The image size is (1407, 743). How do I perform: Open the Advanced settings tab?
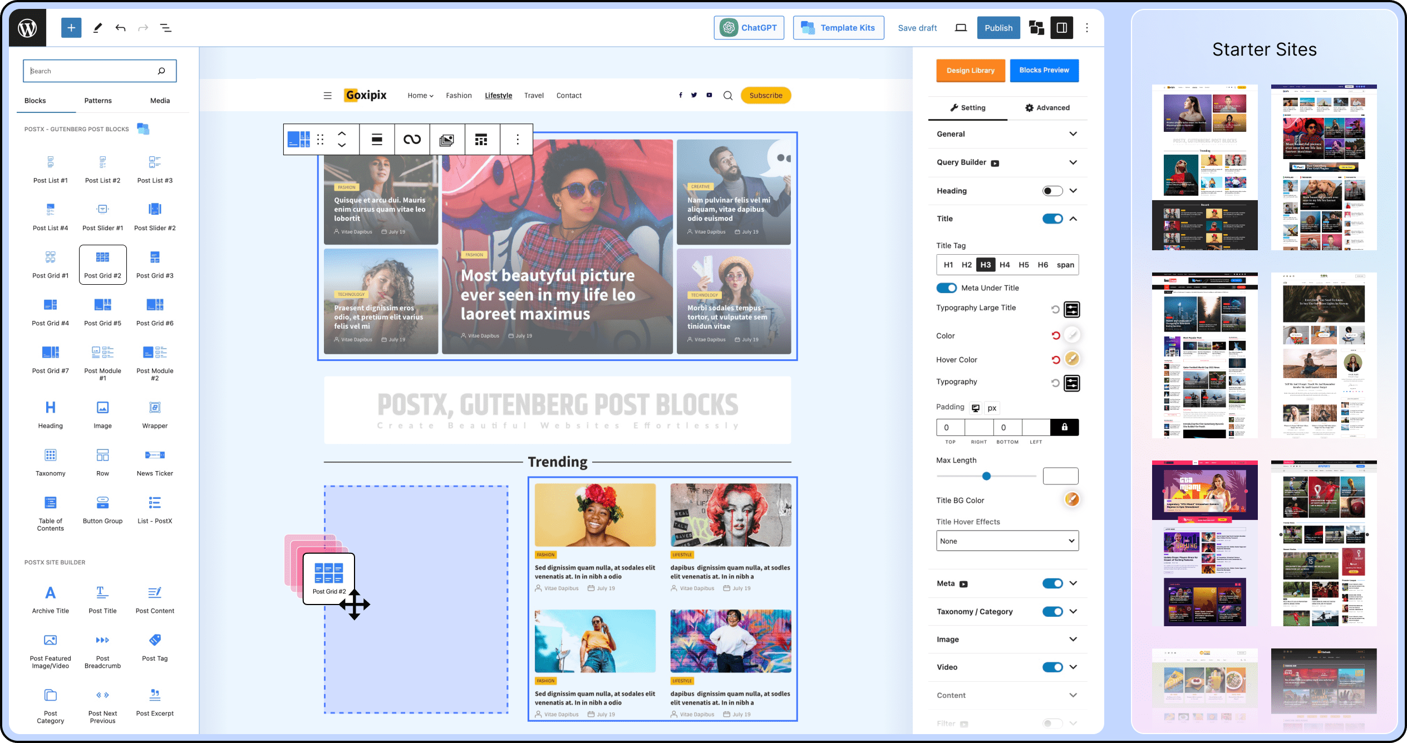tap(1047, 108)
